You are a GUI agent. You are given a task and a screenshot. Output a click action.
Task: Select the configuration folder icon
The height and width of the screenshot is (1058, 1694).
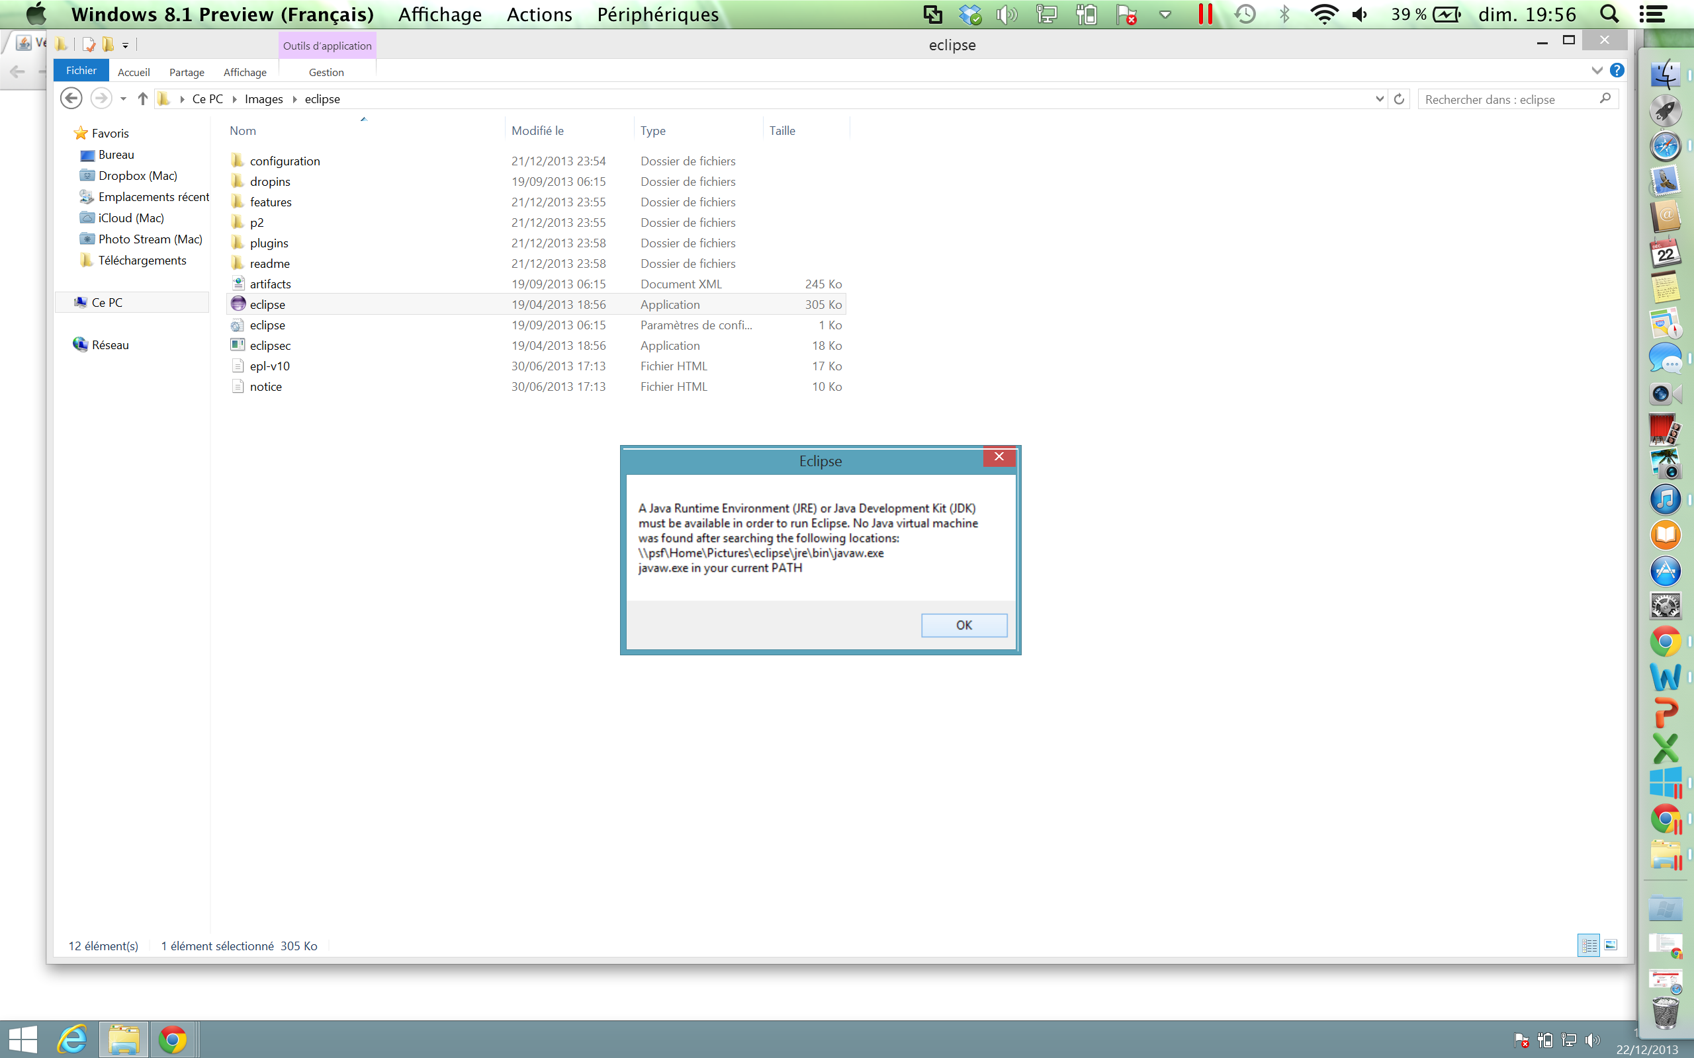coord(238,160)
